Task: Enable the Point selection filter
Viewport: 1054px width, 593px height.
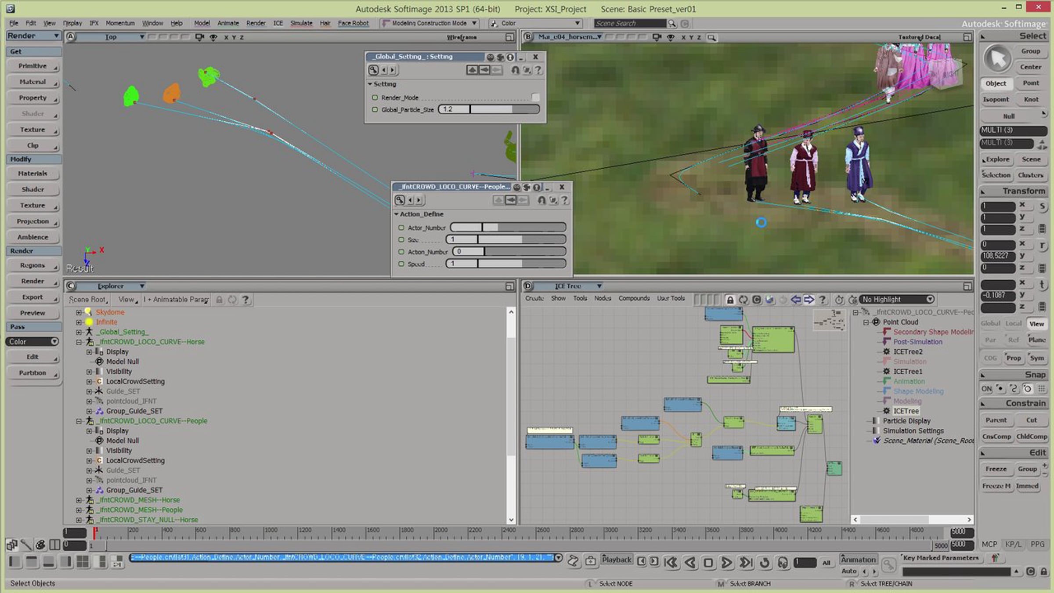Action: 1031,83
